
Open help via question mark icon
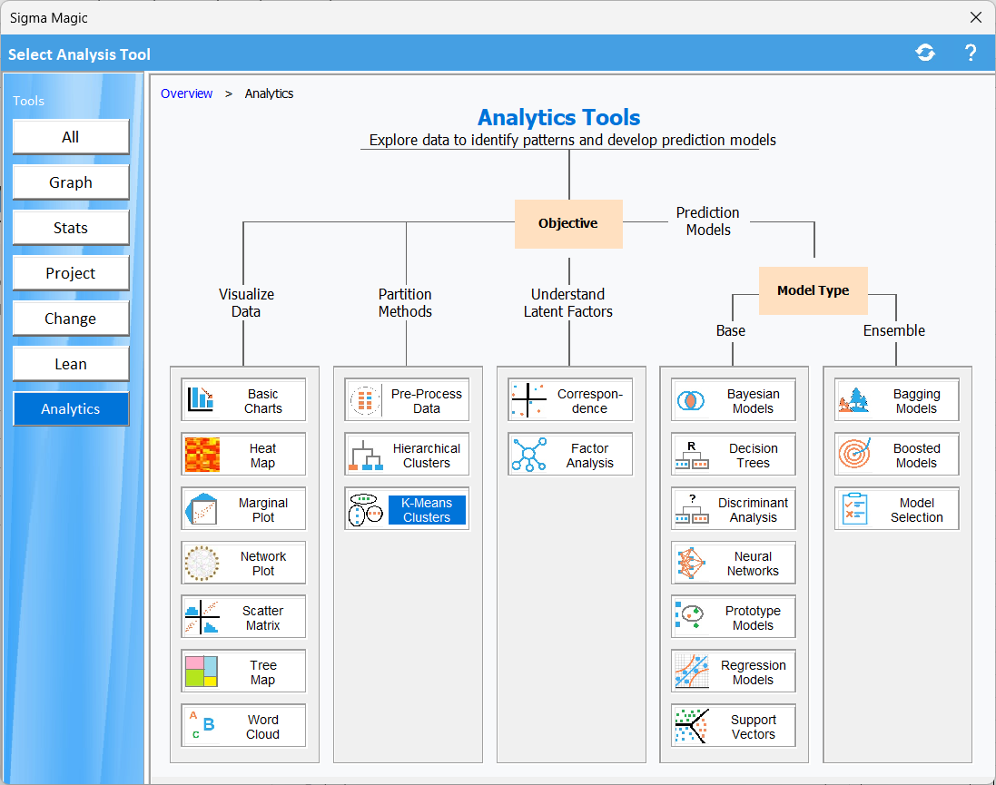(x=971, y=53)
